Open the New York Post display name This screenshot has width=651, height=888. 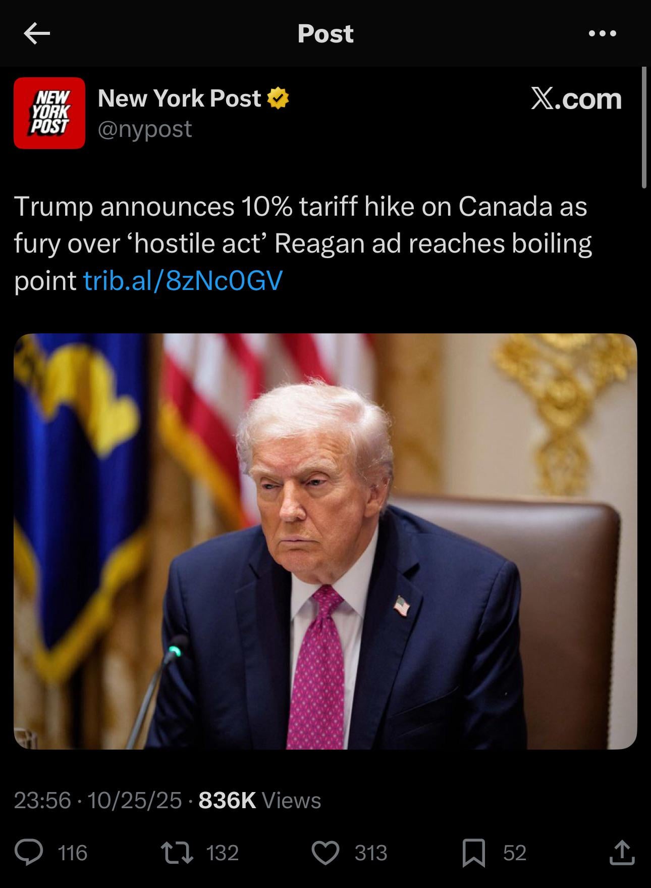coord(179,98)
